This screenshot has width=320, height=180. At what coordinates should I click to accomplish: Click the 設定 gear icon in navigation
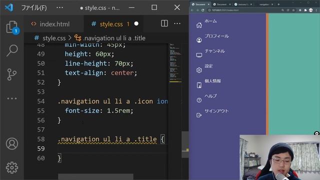(199, 70)
